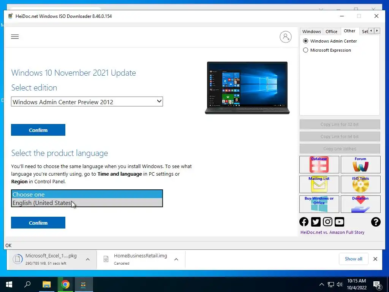Image resolution: width=389 pixels, height=292 pixels.
Task: Switch to the Windows tab
Action: click(x=312, y=32)
